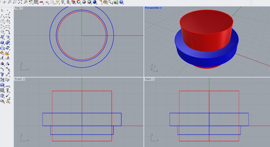
Task: Open Rhino Options with the gear icon
Action: pos(105,2)
